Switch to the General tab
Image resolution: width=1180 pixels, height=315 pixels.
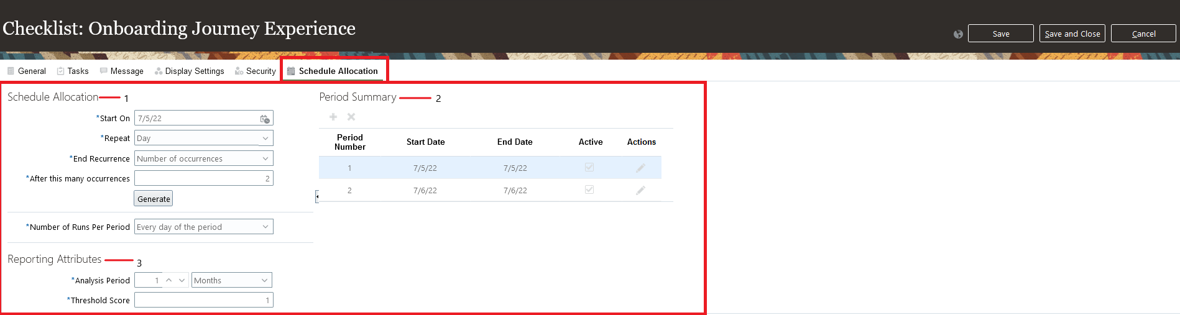(x=27, y=71)
